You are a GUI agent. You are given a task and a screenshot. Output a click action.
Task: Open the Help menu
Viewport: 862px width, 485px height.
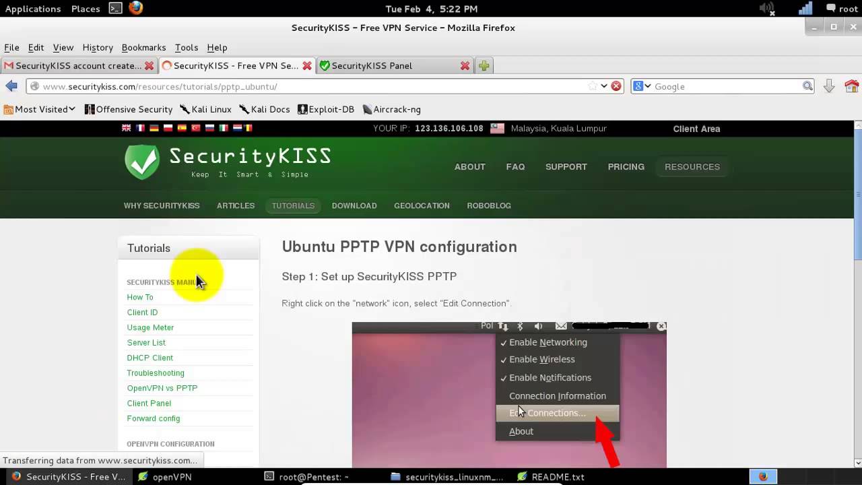(x=217, y=47)
